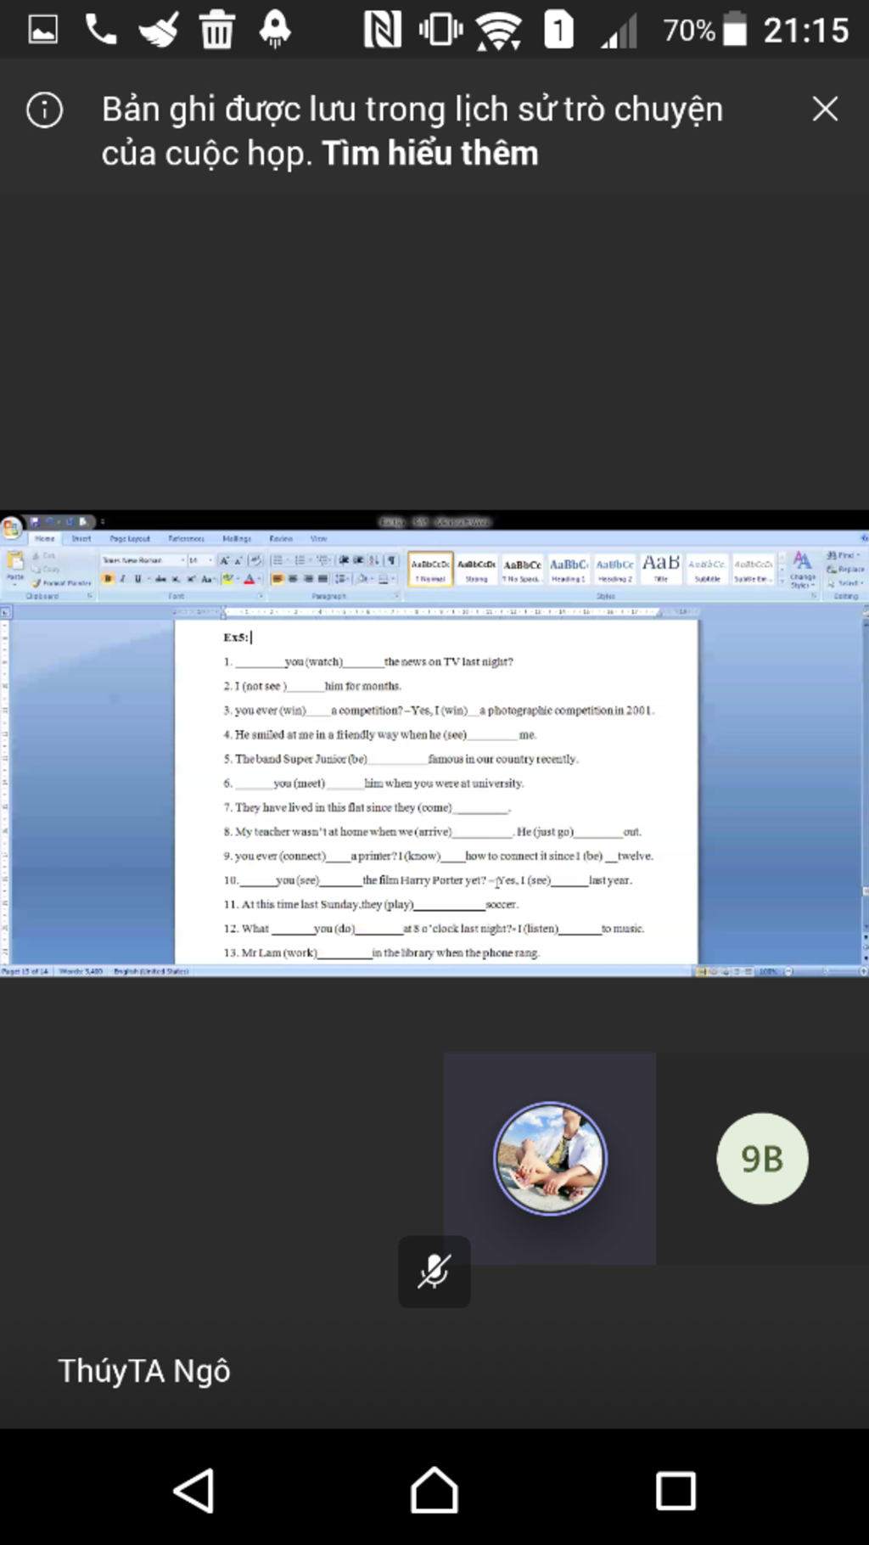Click the Justify alignment icon
869x1545 pixels.
pos(323,579)
